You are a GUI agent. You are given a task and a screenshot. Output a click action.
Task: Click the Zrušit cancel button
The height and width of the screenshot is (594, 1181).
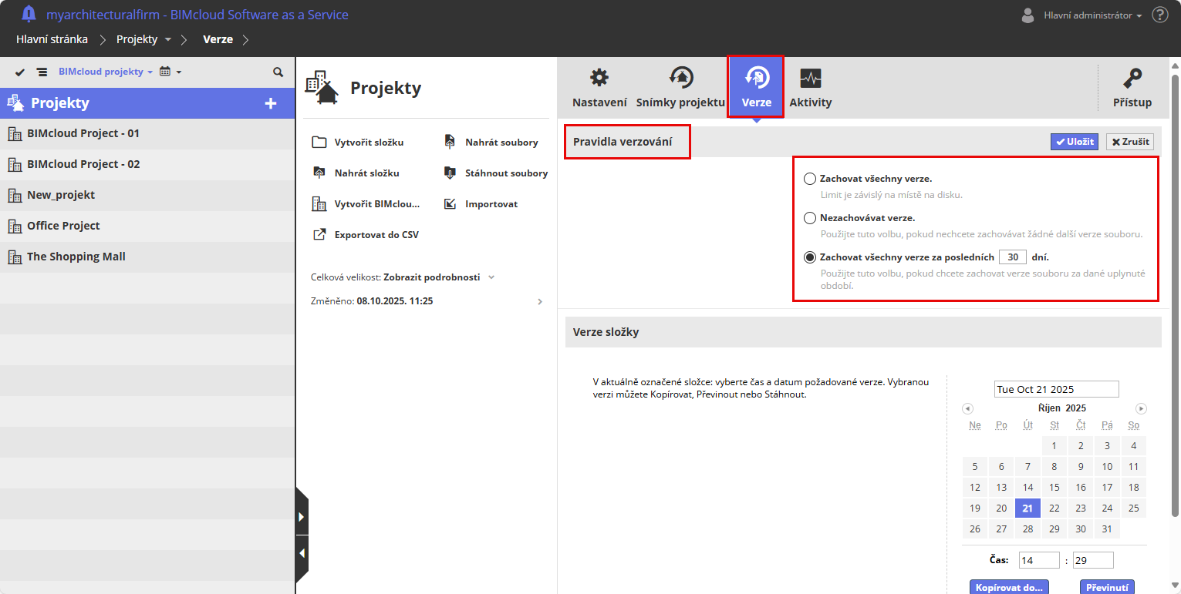pos(1130,142)
